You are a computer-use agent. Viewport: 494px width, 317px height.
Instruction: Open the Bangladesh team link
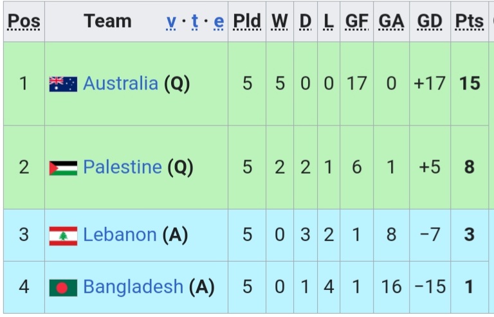[133, 287]
